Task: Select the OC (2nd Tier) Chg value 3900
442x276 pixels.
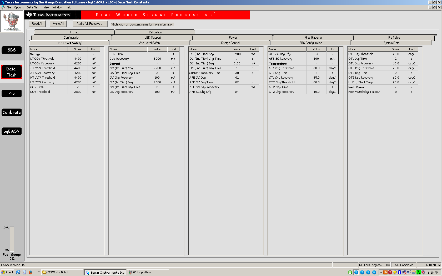Action: [x=237, y=54]
